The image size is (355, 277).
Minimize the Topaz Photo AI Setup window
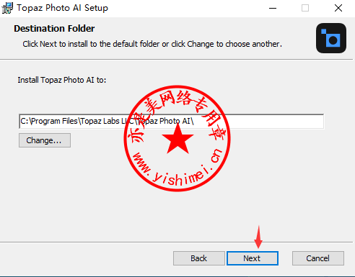273,8
